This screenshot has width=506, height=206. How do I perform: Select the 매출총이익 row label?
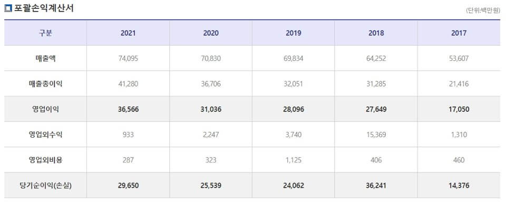click(45, 84)
